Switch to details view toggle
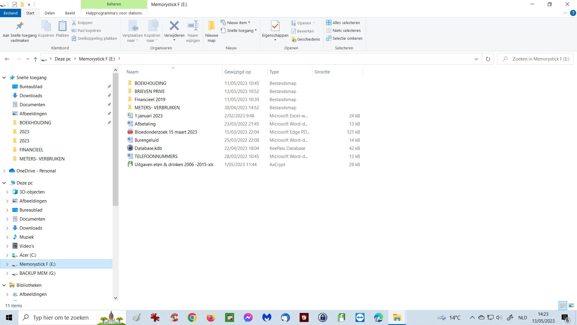This screenshot has width=577, height=325. (x=563, y=305)
